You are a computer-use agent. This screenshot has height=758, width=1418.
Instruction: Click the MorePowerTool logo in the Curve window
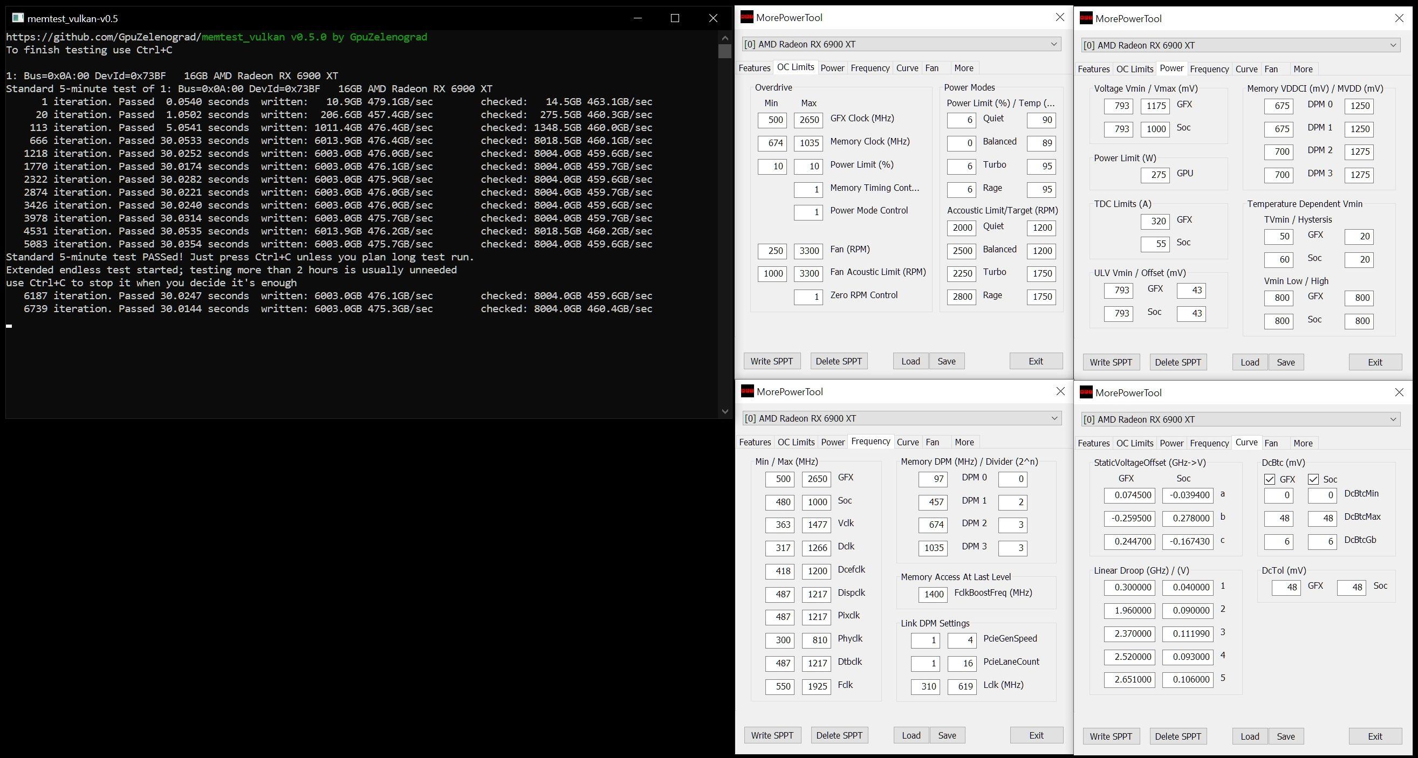pyautogui.click(x=1086, y=392)
